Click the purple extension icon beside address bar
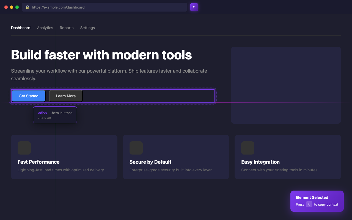The height and width of the screenshot is (220, 352). 194,7
